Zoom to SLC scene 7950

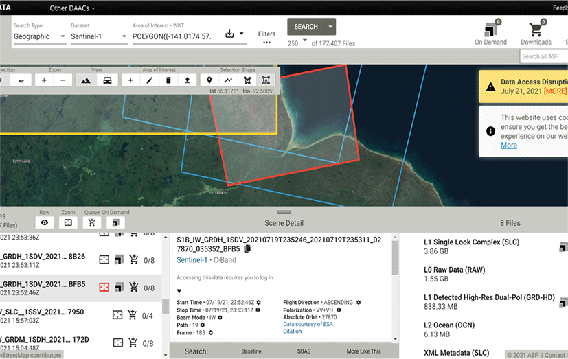[117, 315]
